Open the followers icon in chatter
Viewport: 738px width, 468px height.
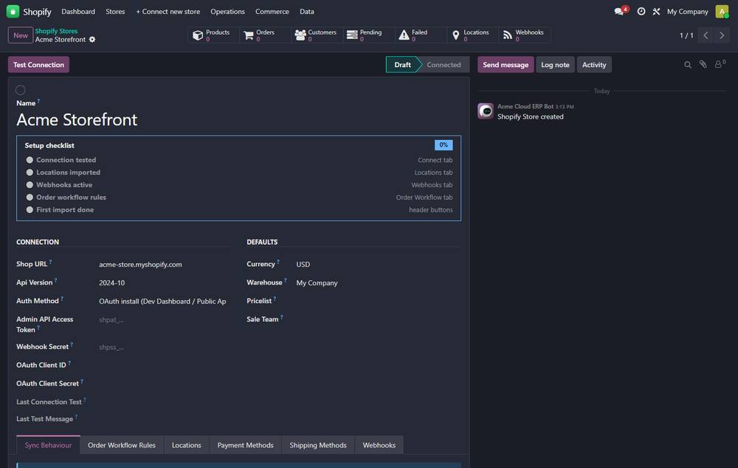point(720,64)
